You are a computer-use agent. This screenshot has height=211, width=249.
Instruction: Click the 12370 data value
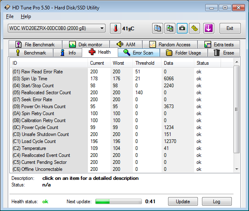(x=170, y=141)
